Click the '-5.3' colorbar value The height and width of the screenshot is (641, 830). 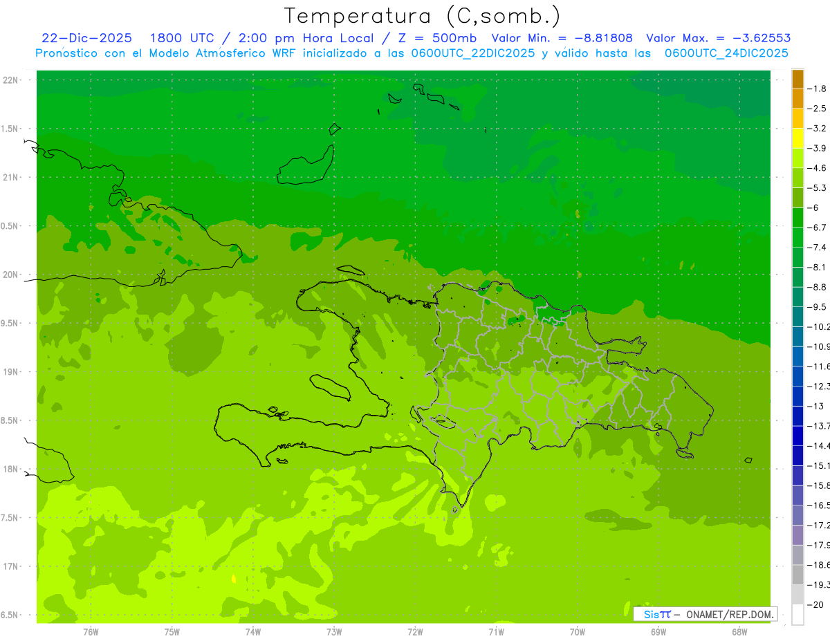click(x=818, y=187)
